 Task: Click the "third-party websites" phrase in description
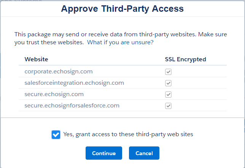(x=168, y=34)
